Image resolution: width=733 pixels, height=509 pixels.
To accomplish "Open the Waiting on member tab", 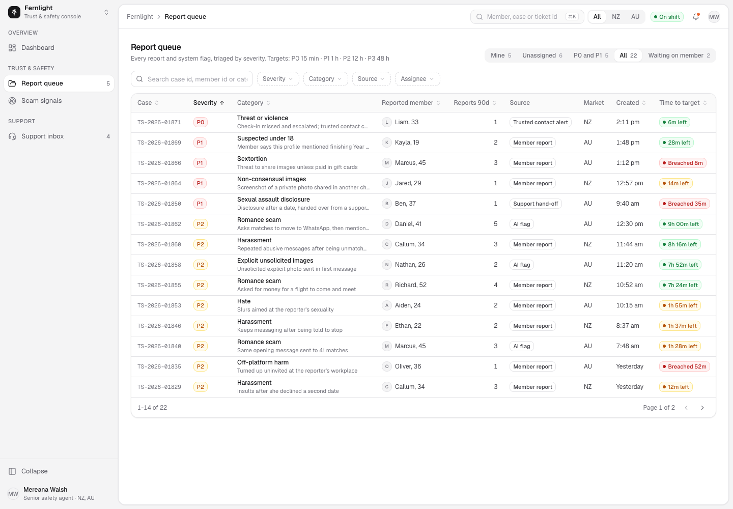I will [679, 55].
